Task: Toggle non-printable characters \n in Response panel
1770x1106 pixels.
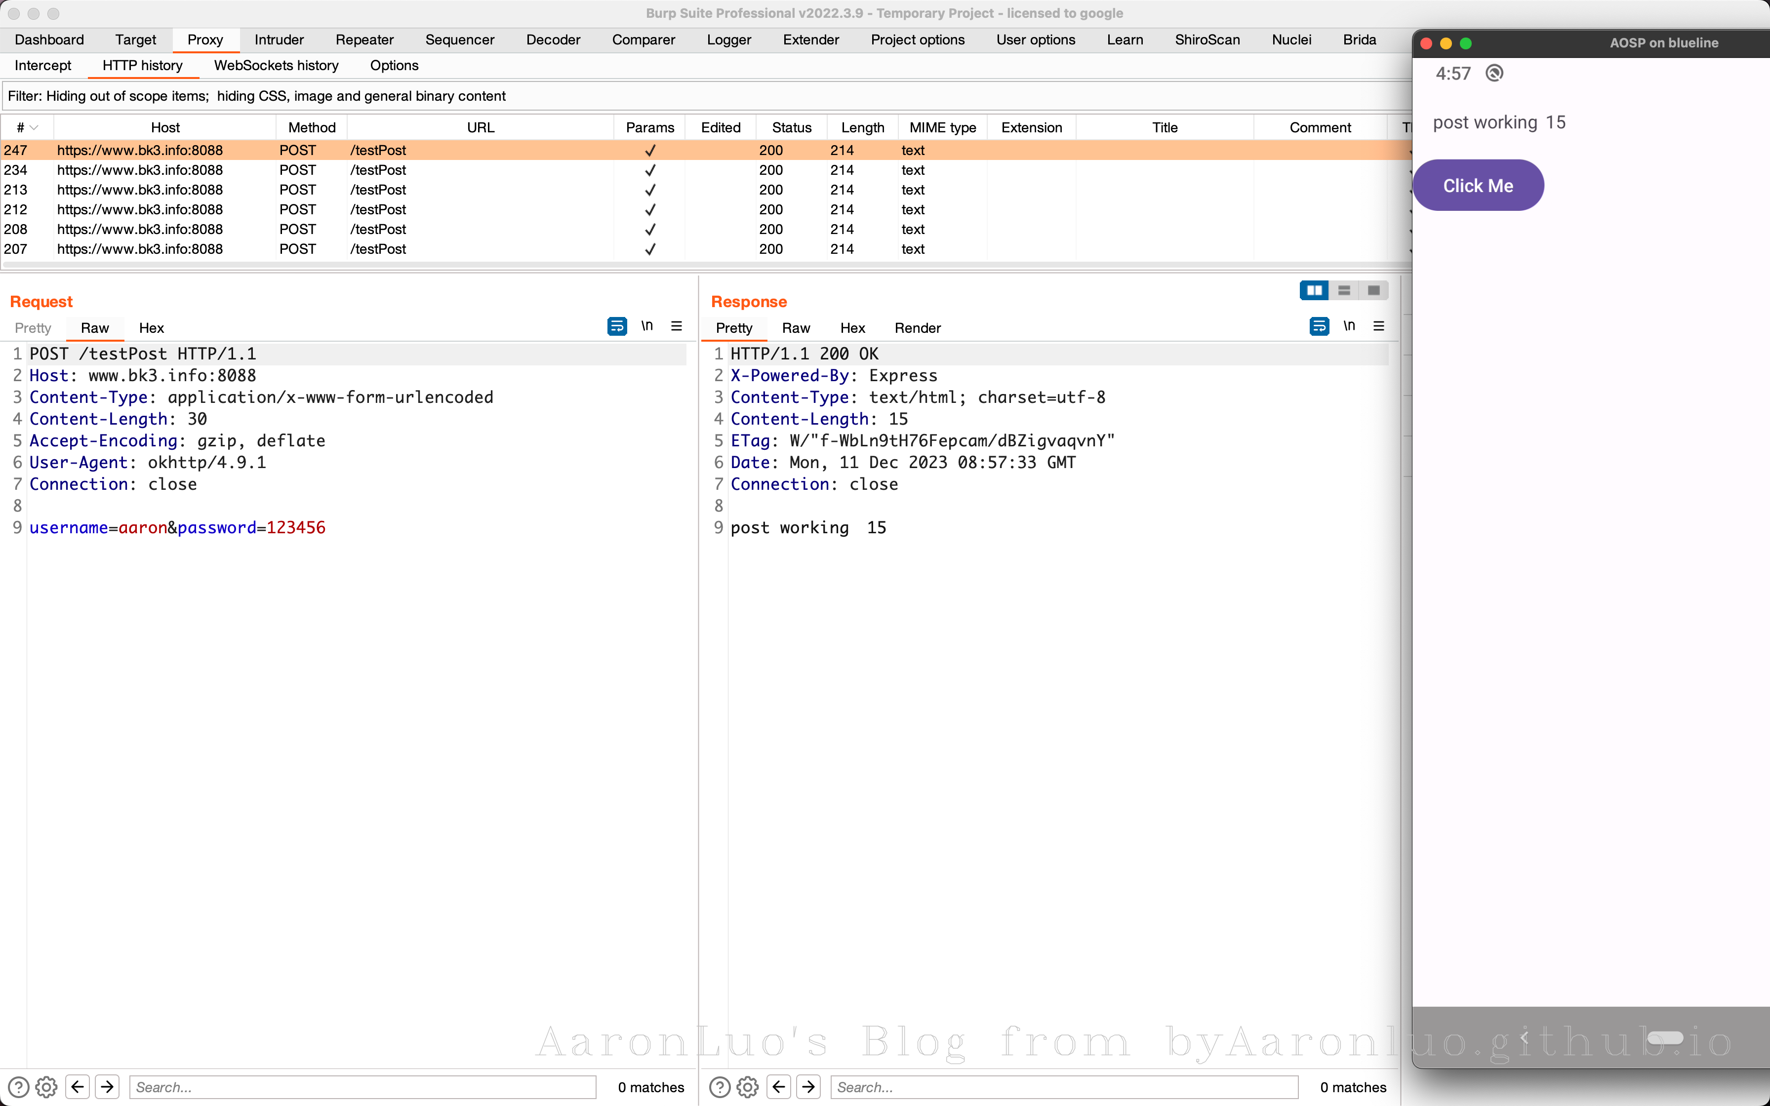Action: click(x=1349, y=326)
